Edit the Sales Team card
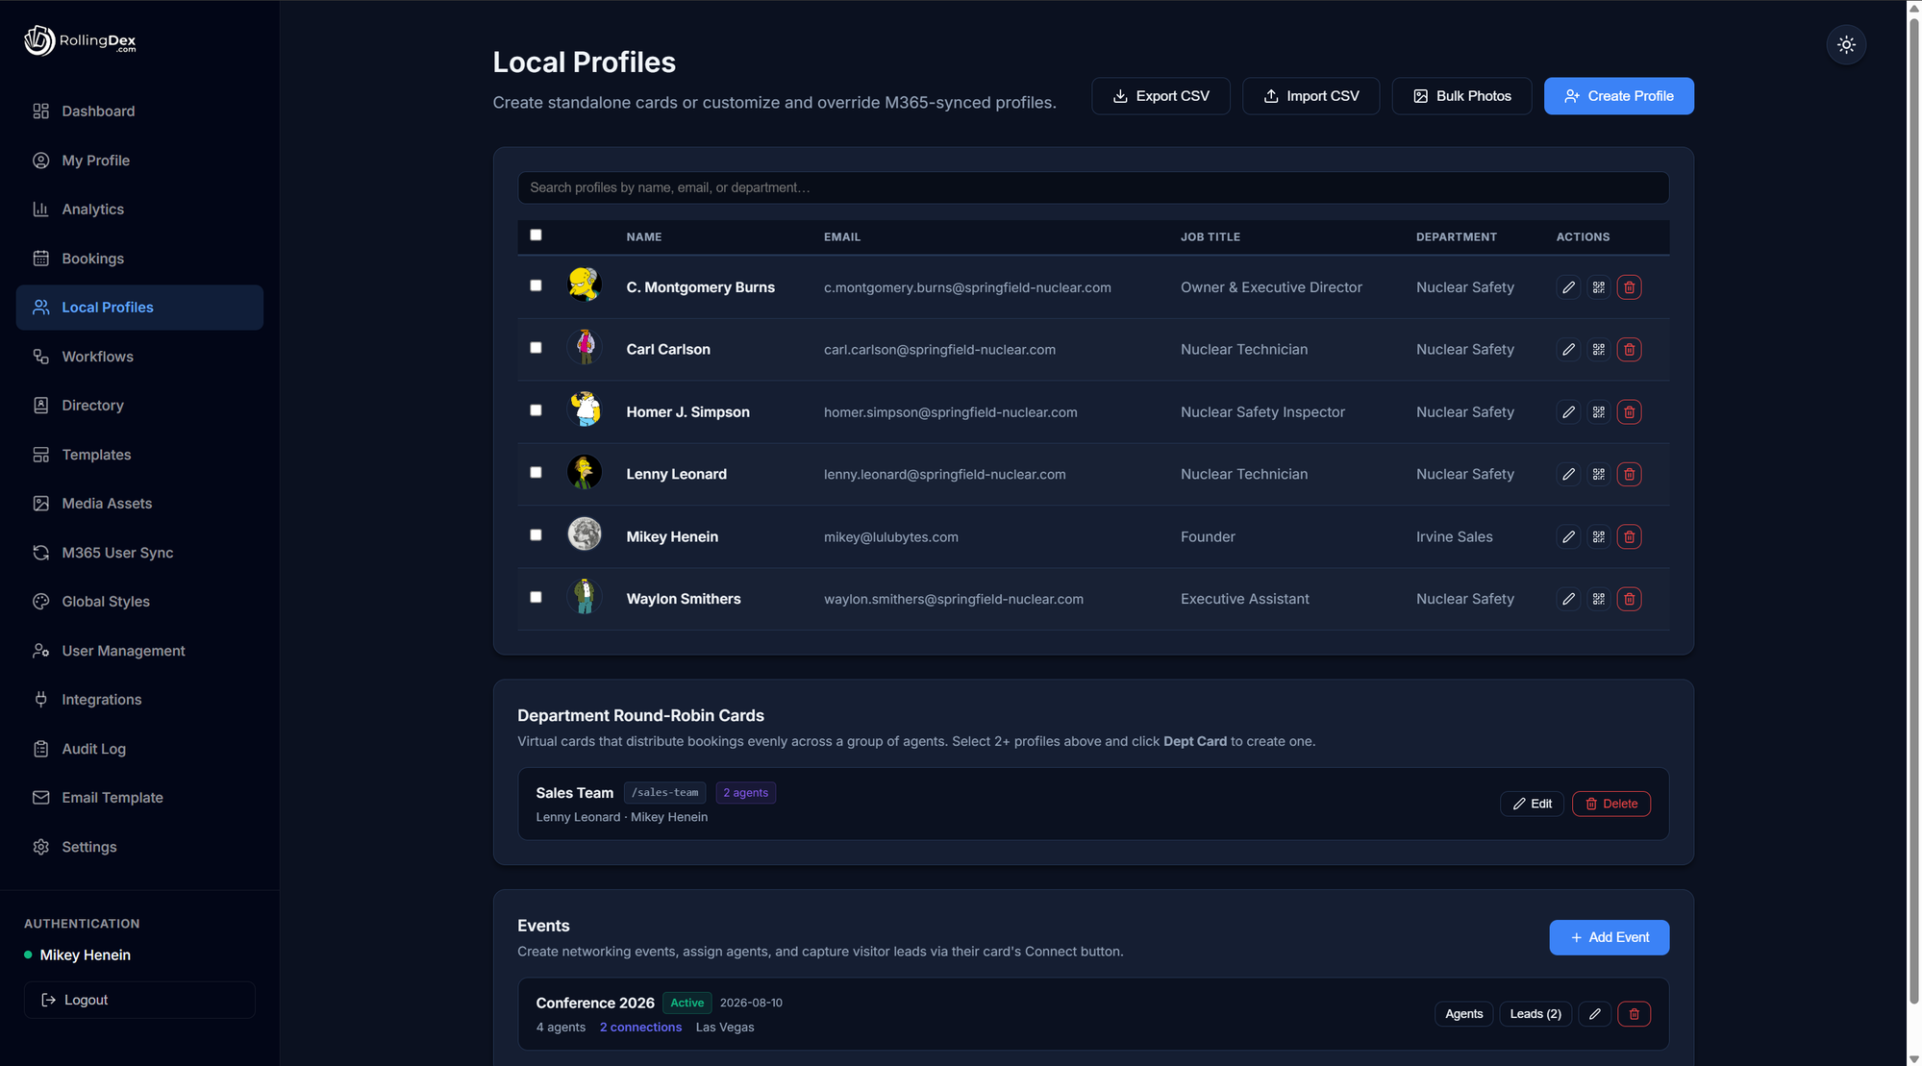The height and width of the screenshot is (1066, 1922). coord(1532,804)
